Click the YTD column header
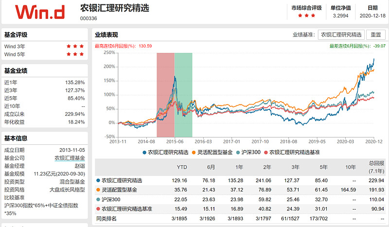The image size is (389, 227). click(182, 167)
